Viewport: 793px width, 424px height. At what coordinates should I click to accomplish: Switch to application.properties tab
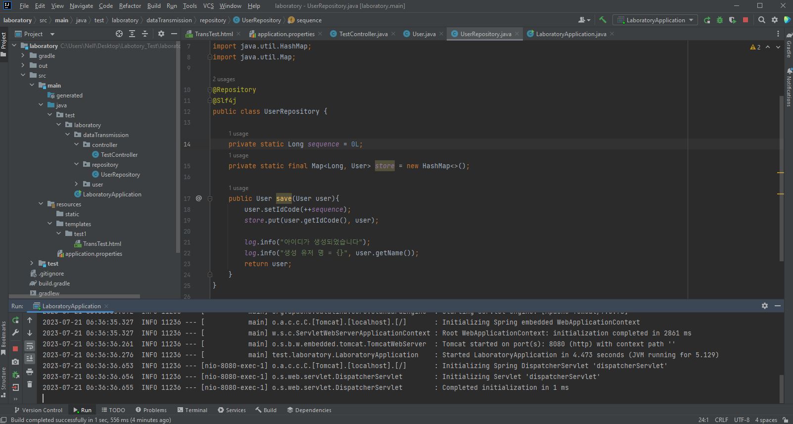point(286,34)
